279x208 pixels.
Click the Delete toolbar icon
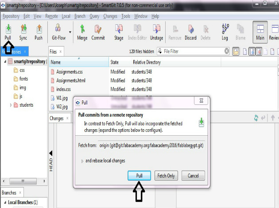[205, 32]
